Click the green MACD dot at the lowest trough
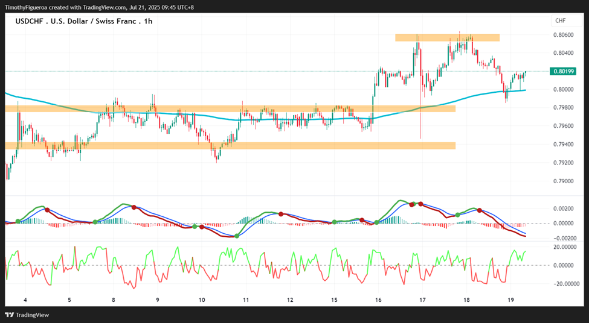 tap(237, 236)
